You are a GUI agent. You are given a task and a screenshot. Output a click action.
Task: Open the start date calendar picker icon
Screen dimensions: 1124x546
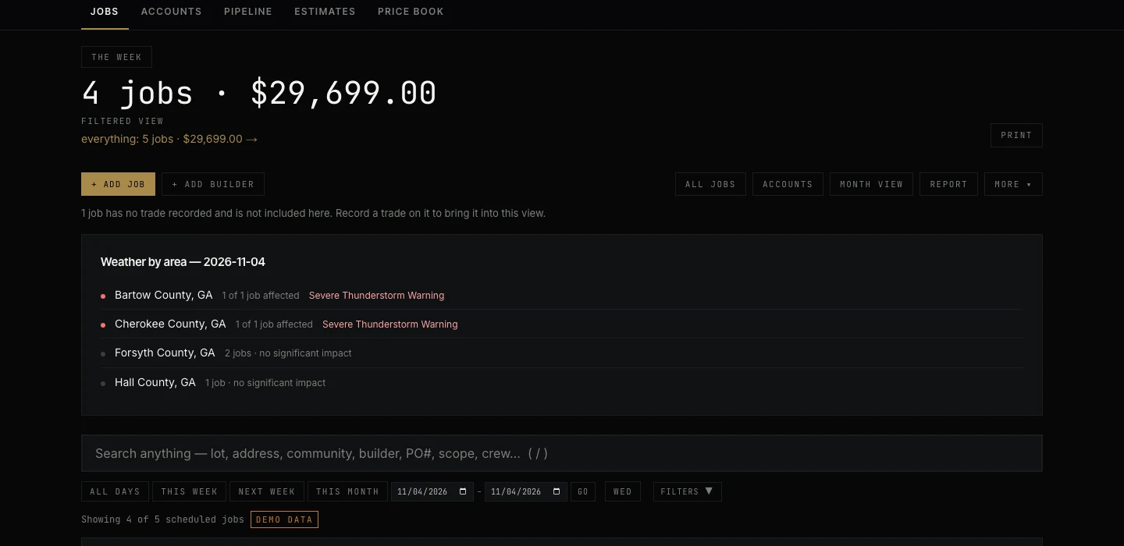[x=463, y=491]
